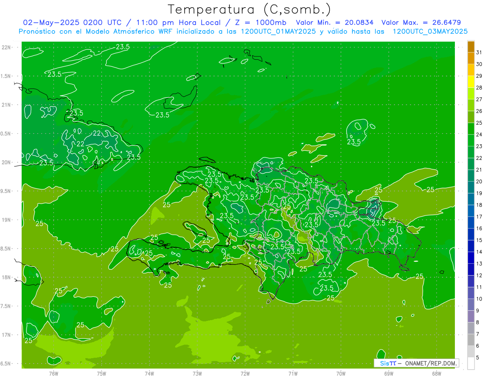Click the '9.5N' latitude axis label
Image resolution: width=490 pixels, height=379 pixels.
click(x=6, y=191)
